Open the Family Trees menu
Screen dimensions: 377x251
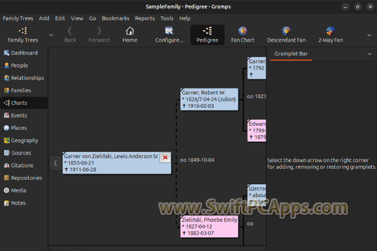(18, 18)
